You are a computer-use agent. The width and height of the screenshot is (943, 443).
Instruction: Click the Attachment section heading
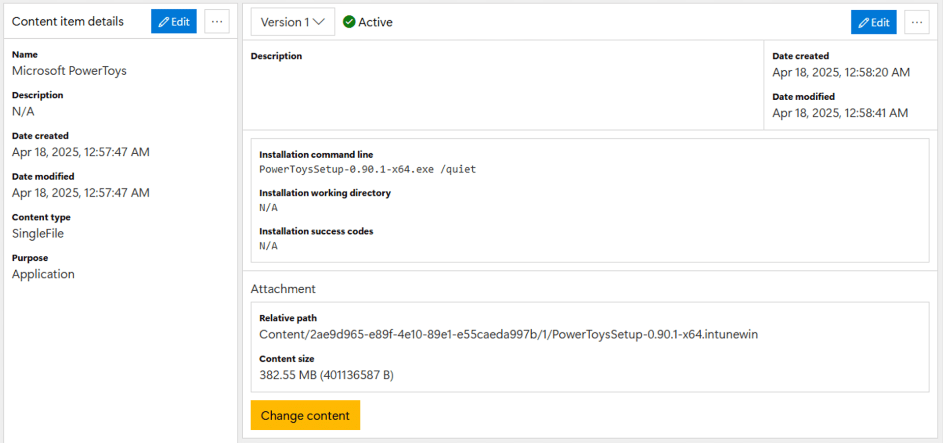click(283, 289)
